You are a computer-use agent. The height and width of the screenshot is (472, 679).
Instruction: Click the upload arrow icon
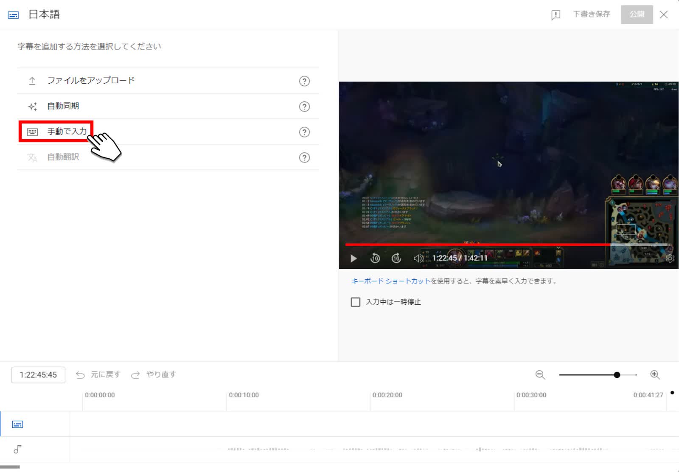(32, 81)
